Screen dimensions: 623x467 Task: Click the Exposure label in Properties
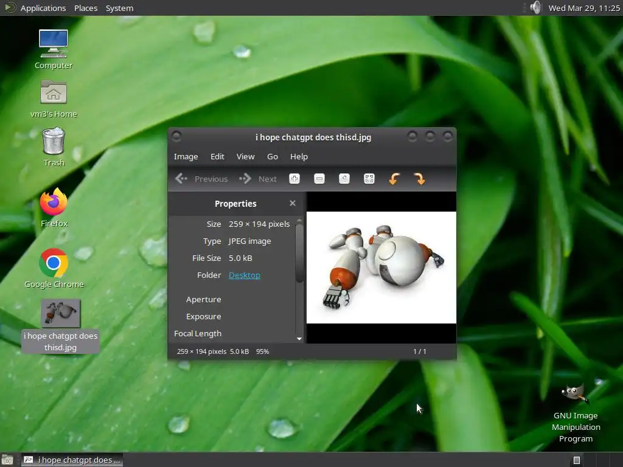[203, 316]
